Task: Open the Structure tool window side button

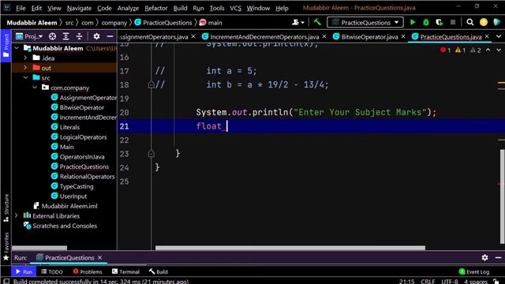Action: coord(6,208)
